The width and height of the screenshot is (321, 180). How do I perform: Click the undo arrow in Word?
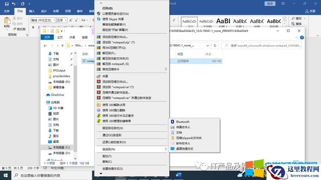coord(14,4)
